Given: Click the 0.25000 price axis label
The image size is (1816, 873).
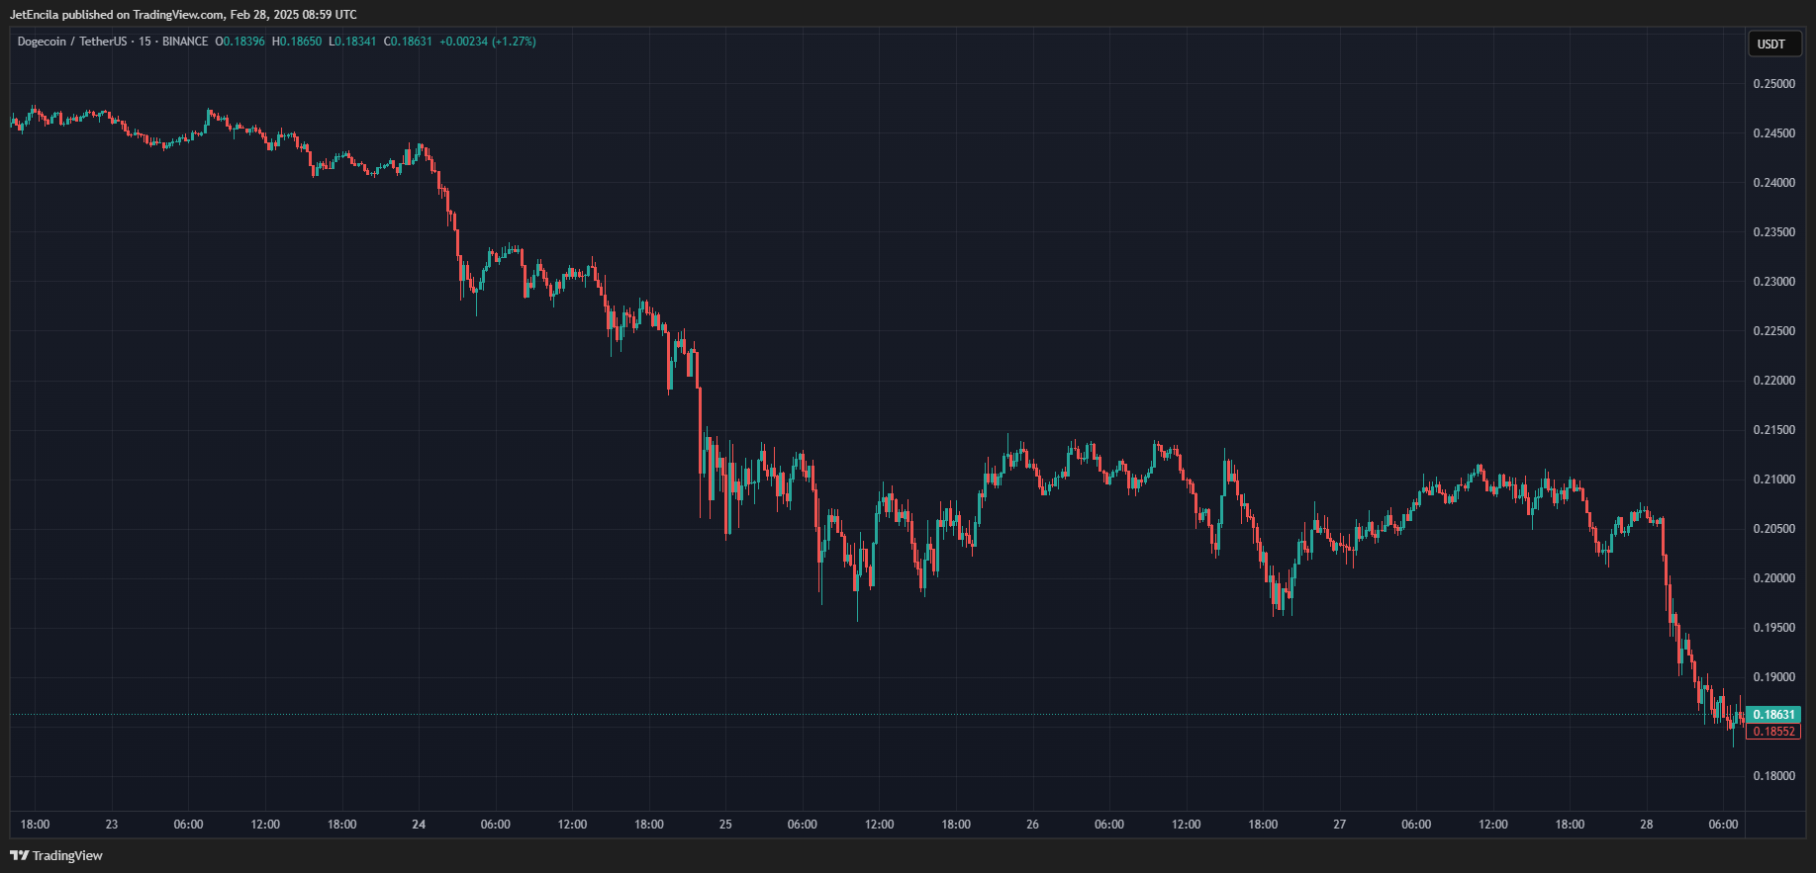Looking at the screenshot, I should coord(1773,84).
